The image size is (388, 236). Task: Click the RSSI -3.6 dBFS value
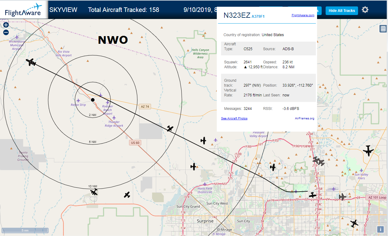pos(291,109)
